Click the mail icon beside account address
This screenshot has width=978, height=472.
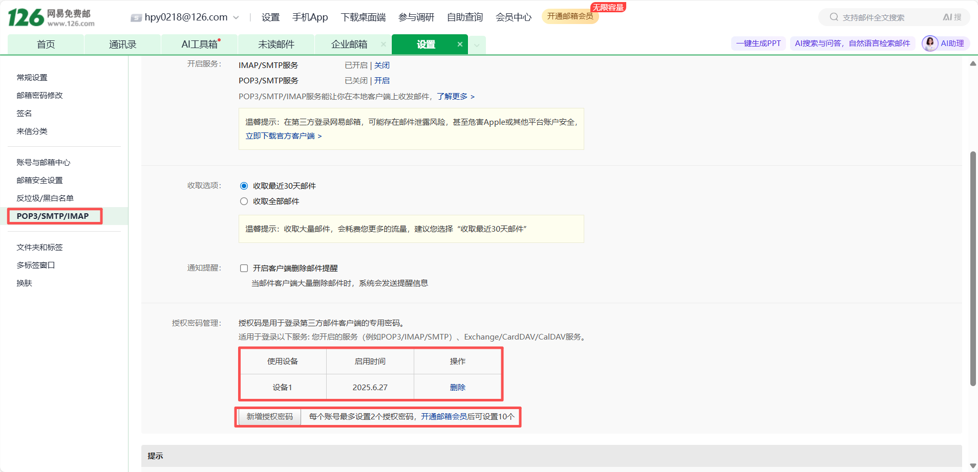[136, 18]
